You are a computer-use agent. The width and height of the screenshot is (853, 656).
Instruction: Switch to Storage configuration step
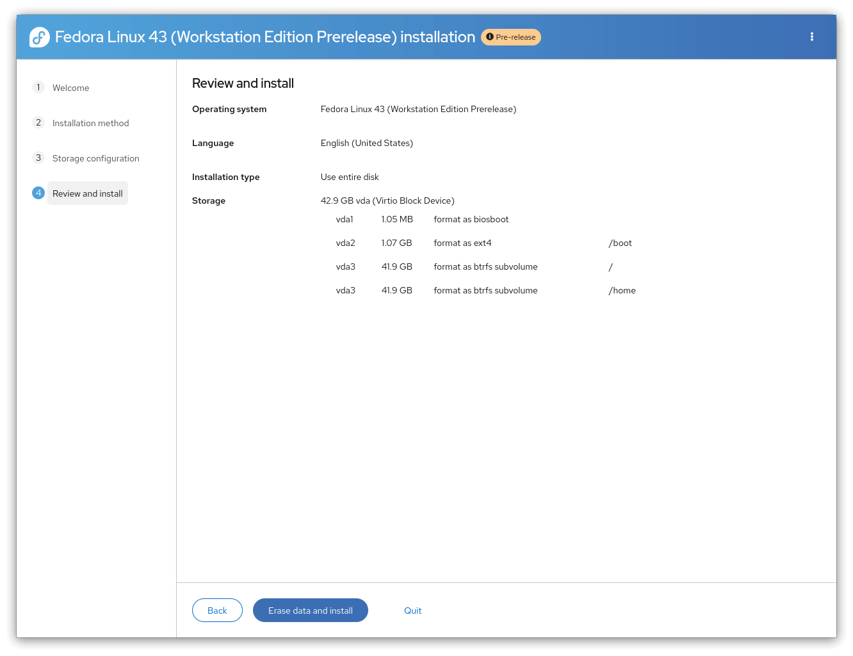click(95, 158)
